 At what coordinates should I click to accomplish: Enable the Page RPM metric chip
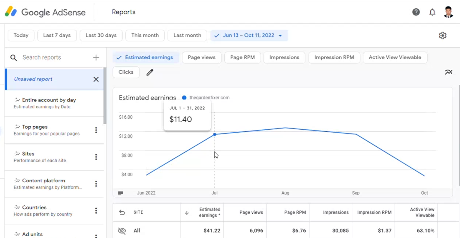coord(242,57)
